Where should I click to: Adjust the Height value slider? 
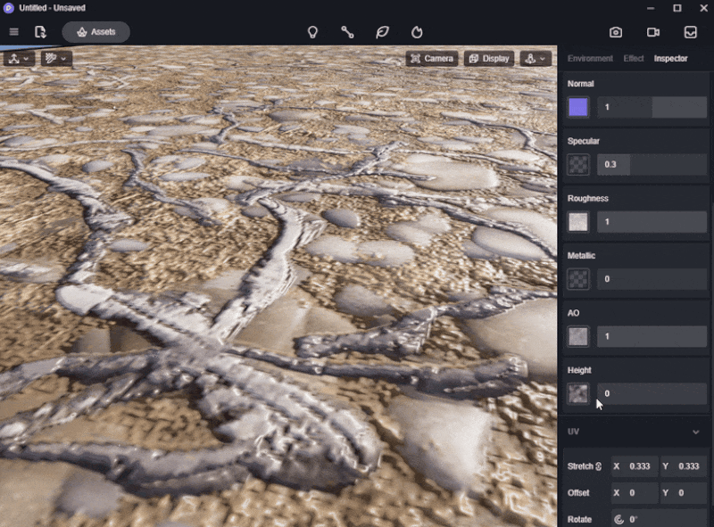[x=652, y=393]
